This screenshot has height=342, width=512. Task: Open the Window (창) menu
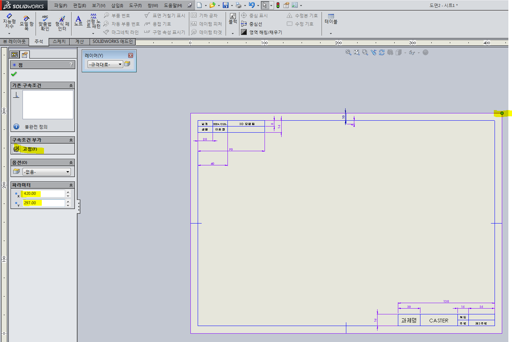point(153,5)
